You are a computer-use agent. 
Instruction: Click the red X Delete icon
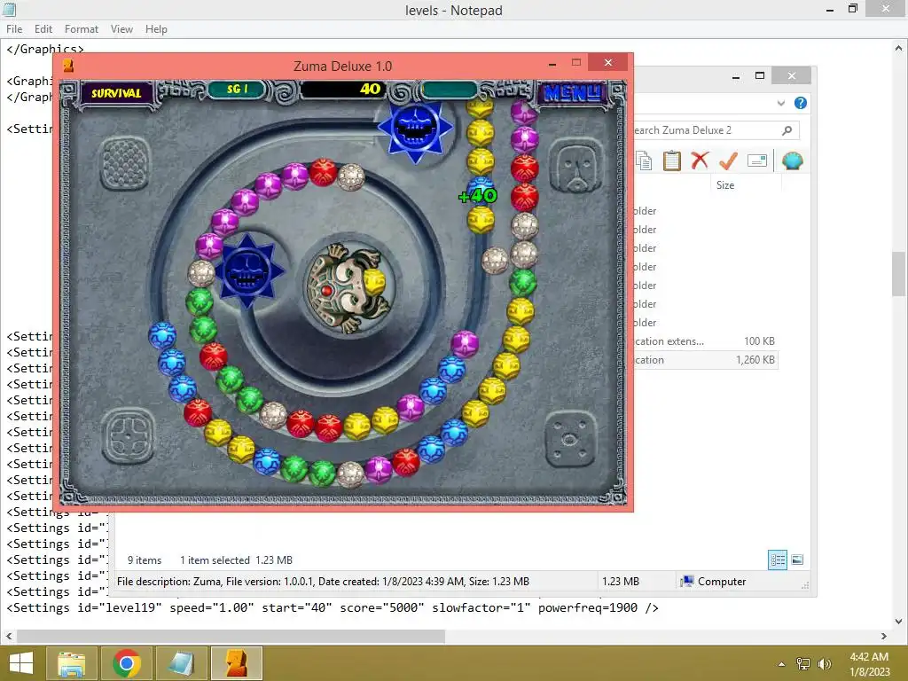pos(700,160)
